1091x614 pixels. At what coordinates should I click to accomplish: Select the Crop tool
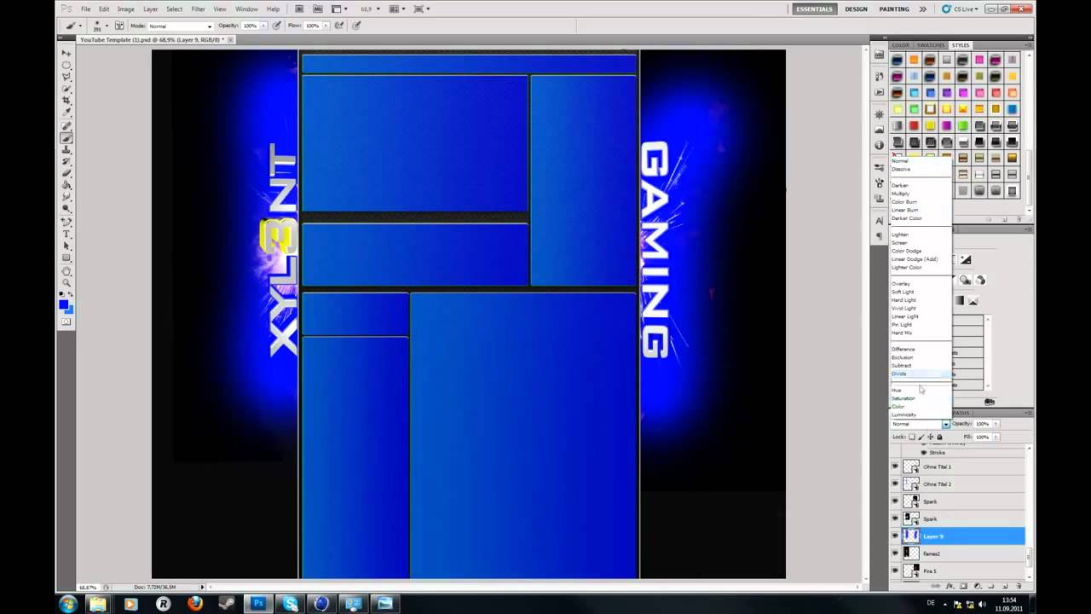(66, 101)
